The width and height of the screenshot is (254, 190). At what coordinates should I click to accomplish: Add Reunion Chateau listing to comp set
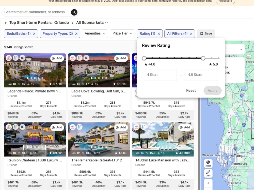point(57,127)
